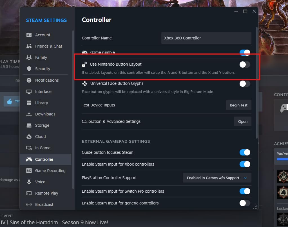Open Calibration & Advanced Settings

pyautogui.click(x=242, y=122)
